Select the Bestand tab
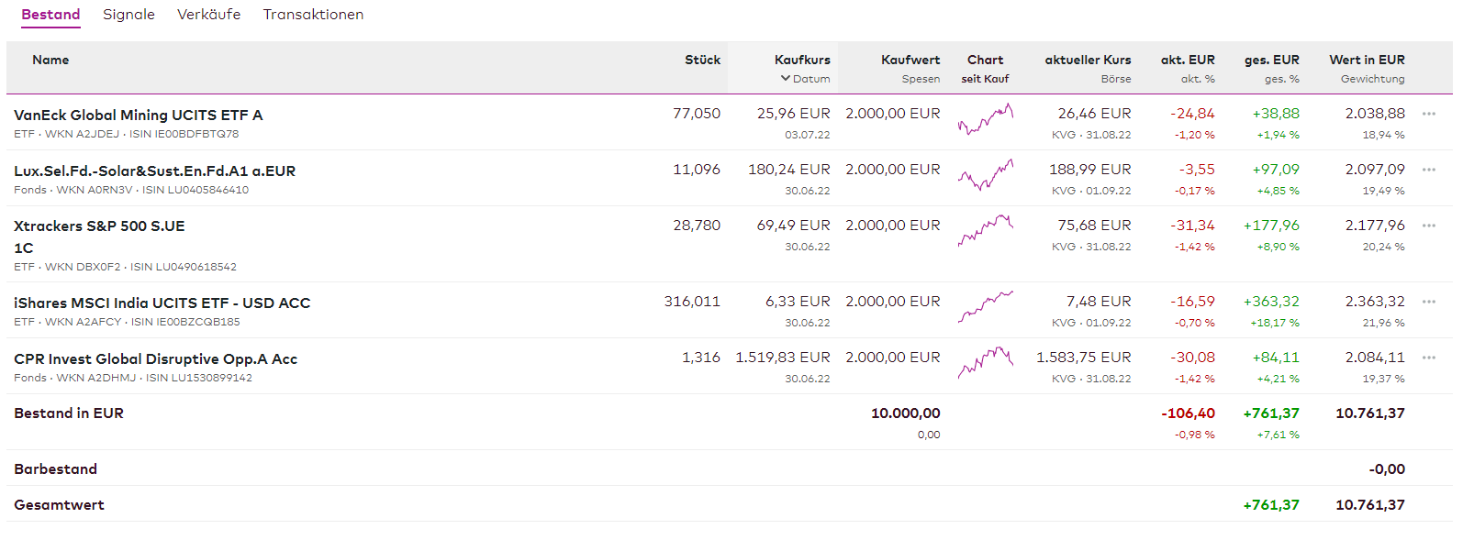This screenshot has width=1474, height=540. 50,15
